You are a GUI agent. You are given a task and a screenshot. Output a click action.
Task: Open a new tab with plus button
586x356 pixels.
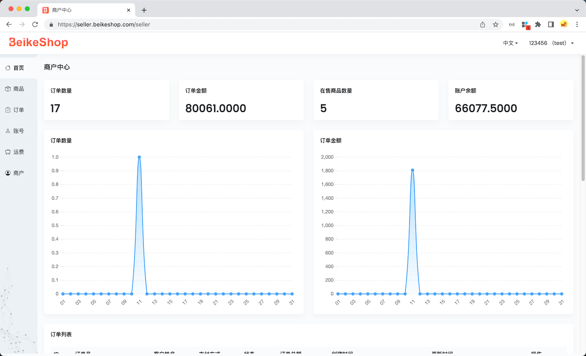coord(144,10)
